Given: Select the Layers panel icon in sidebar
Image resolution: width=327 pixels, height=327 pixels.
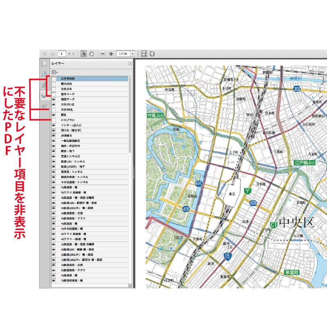Looking at the screenshot, I should 44,94.
